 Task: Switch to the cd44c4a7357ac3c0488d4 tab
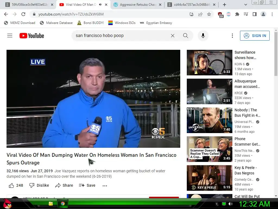[189, 5]
